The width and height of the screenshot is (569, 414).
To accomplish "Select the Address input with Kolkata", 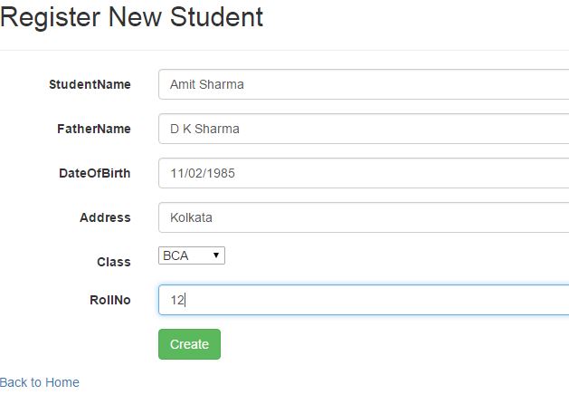I will tap(362, 217).
